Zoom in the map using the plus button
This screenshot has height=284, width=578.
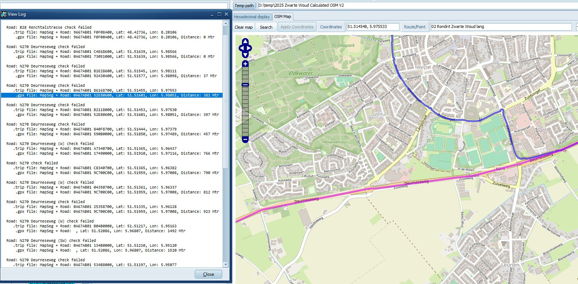[245, 64]
